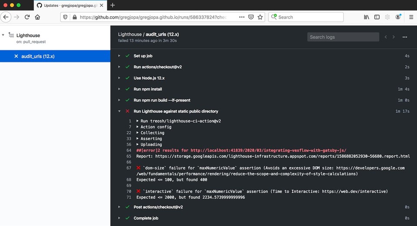The width and height of the screenshot is (417, 226).
Task: Collapse the Run Lighthouse against static step
Action: (x=119, y=111)
